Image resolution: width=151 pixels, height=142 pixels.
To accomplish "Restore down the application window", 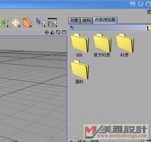I will (x=140, y=4).
